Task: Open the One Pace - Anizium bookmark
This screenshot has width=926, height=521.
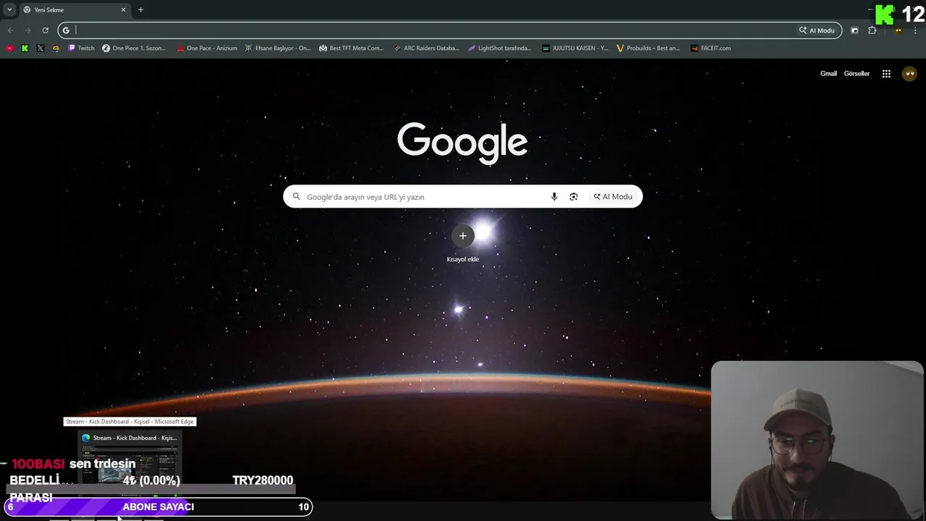Action: 207,48
